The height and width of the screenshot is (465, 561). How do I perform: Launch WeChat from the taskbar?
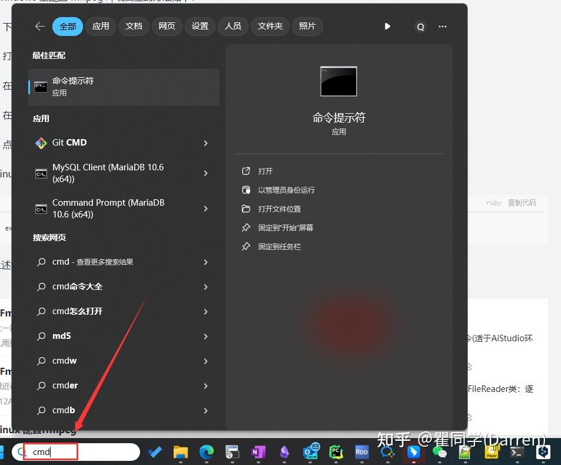[439, 451]
